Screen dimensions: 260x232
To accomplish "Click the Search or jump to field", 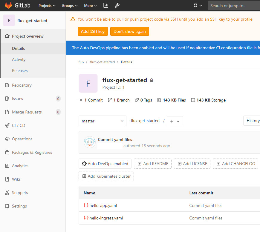I will point(234,5).
